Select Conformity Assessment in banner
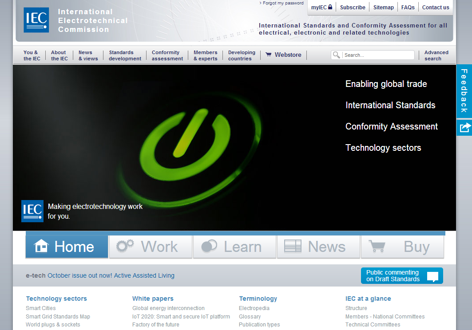This screenshot has height=330, width=472. click(392, 126)
